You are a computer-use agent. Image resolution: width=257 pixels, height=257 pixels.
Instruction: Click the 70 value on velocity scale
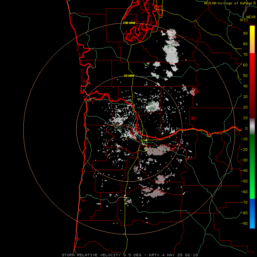pos(245,55)
